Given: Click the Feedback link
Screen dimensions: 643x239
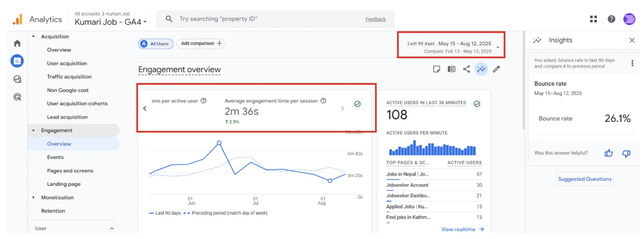Looking at the screenshot, I should pos(375,19).
